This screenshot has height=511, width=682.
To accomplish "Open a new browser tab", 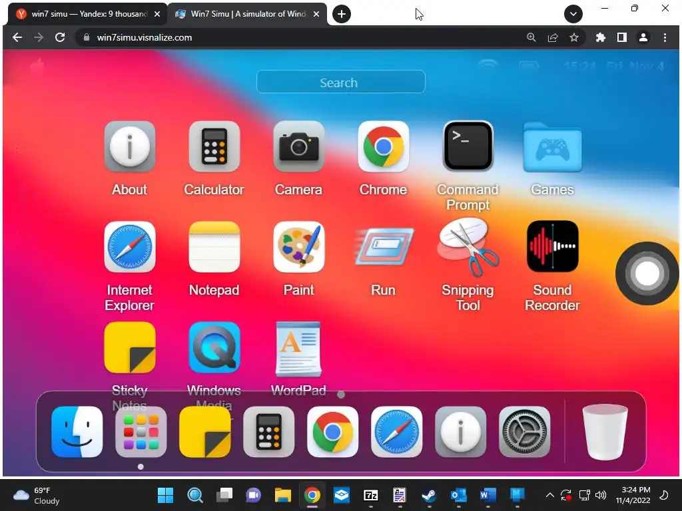I will (342, 14).
